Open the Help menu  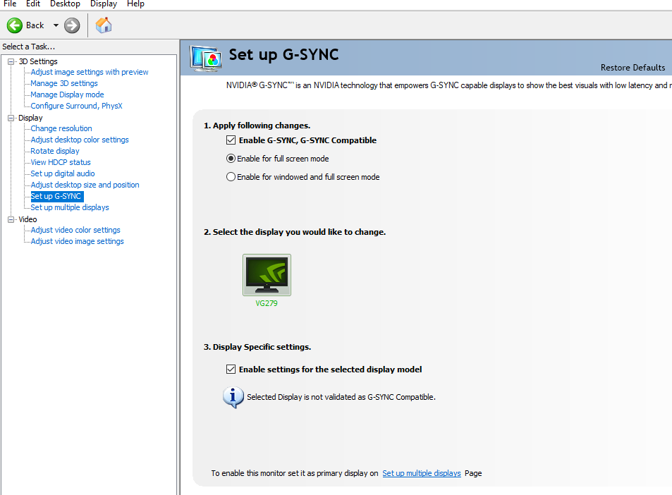[x=135, y=4]
